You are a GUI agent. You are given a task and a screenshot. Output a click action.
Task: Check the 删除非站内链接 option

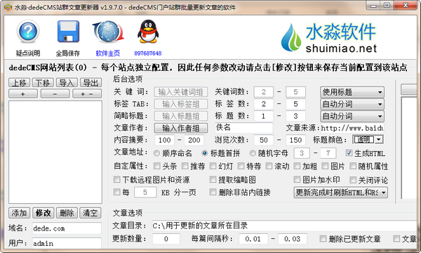click(x=213, y=192)
